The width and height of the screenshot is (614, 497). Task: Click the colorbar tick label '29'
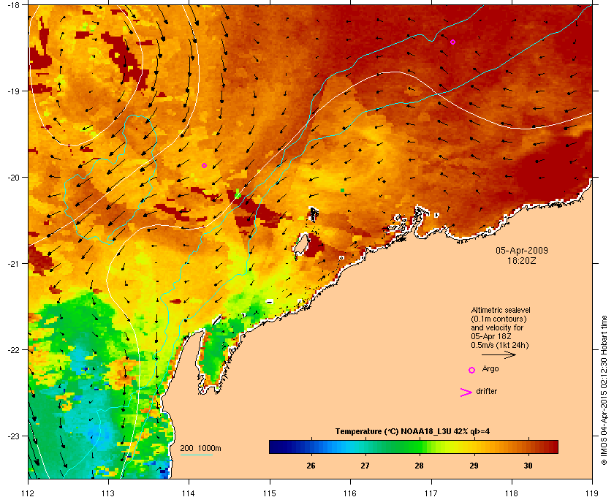(474, 466)
